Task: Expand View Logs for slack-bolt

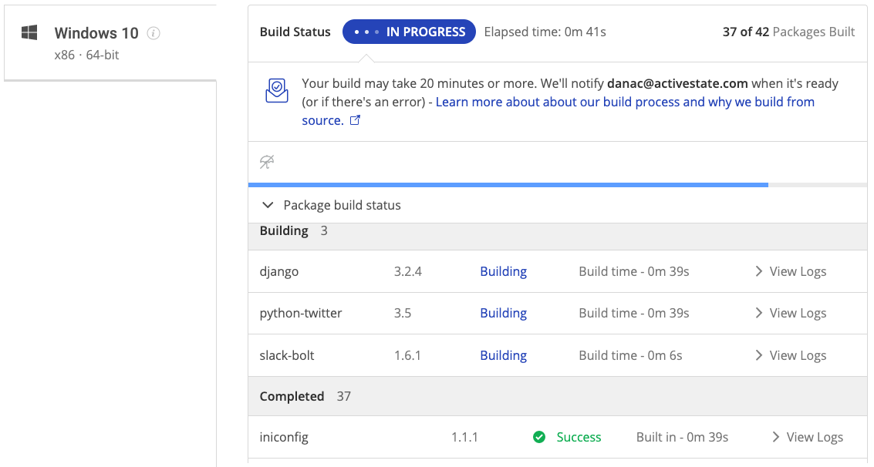Action: 791,356
